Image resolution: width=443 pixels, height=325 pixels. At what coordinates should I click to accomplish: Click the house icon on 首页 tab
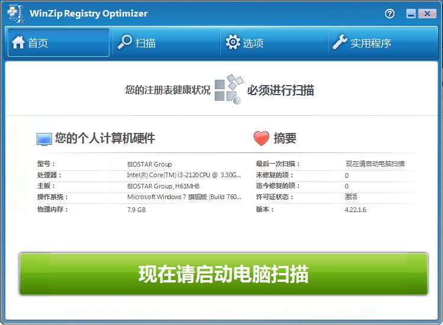pos(18,43)
